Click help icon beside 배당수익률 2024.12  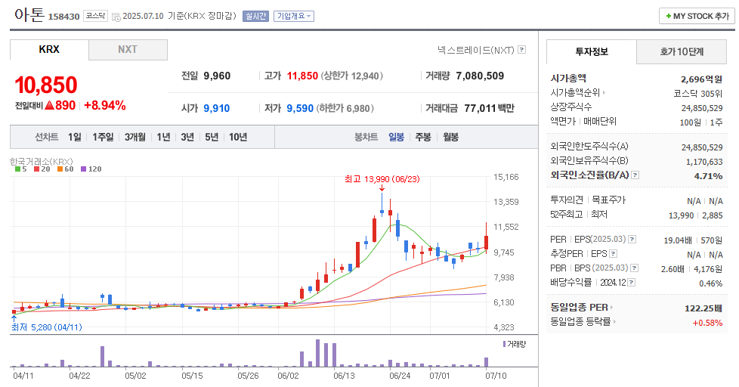632,283
